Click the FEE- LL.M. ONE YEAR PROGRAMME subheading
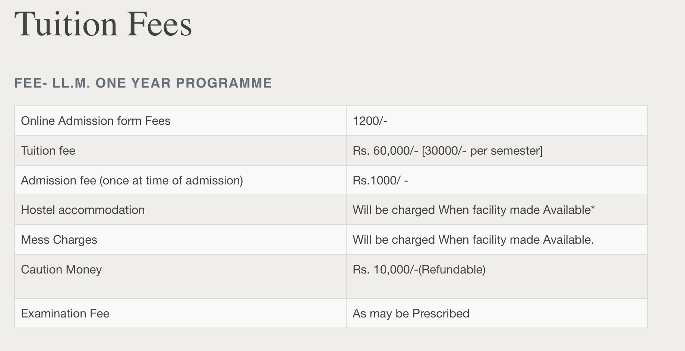685x351 pixels. [143, 83]
